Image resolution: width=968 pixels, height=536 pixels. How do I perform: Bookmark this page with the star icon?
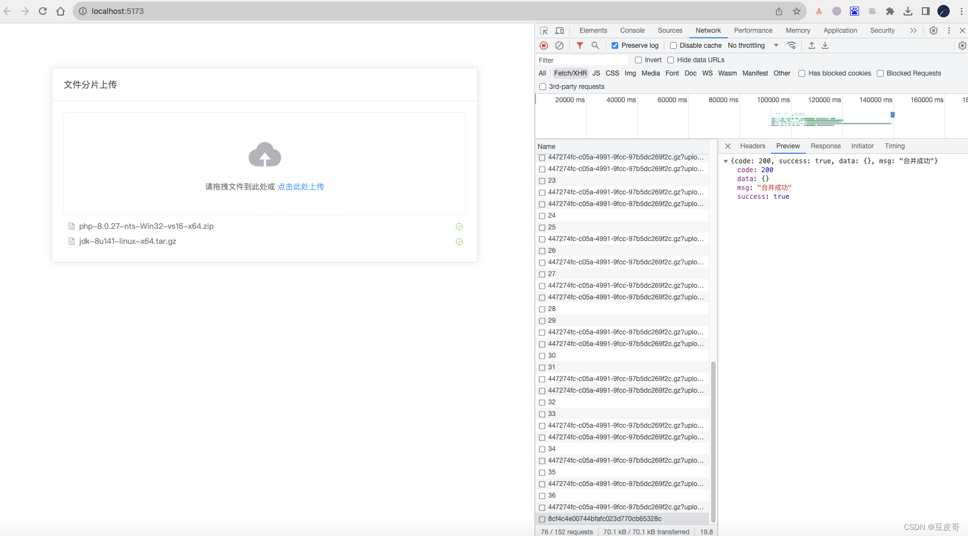coord(797,11)
